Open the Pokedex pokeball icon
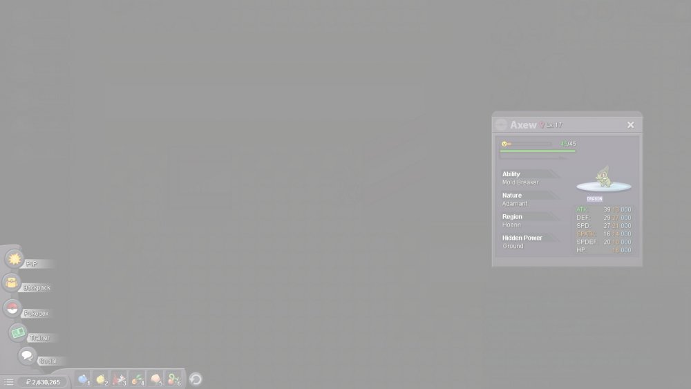Image resolution: width=691 pixels, height=389 pixels. (x=12, y=309)
